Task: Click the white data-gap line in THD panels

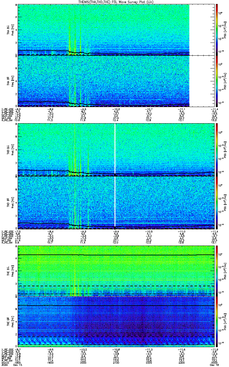Action: coord(115,176)
